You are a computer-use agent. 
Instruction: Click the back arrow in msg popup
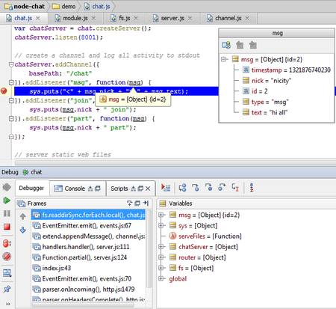coord(240,45)
